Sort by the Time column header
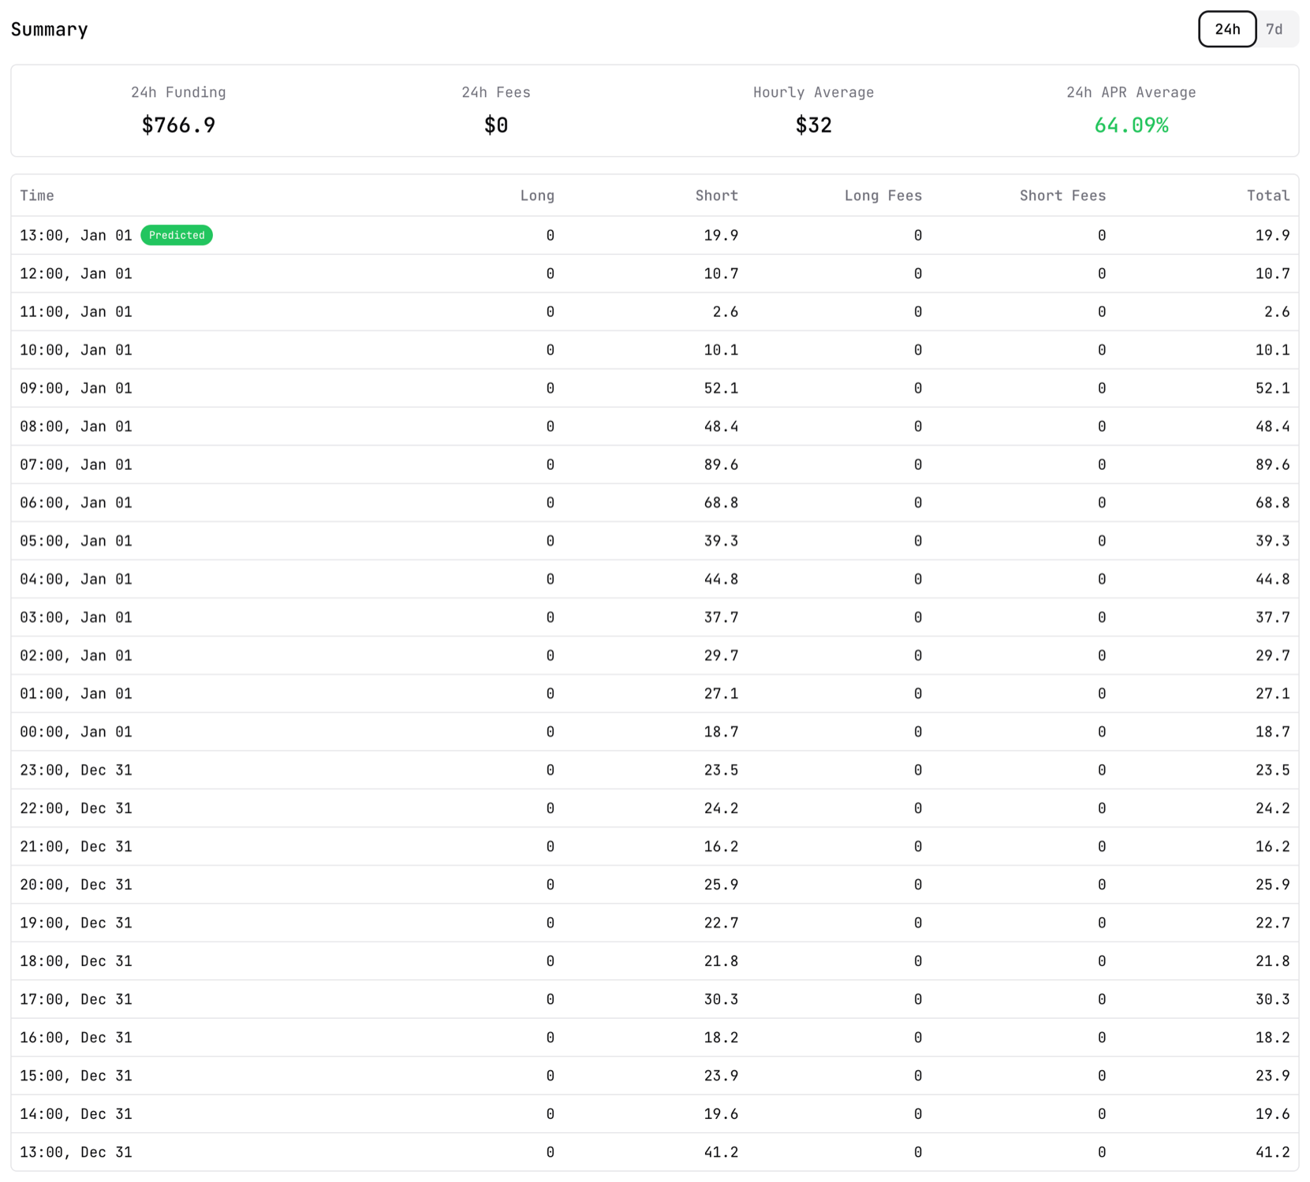 tap(37, 196)
